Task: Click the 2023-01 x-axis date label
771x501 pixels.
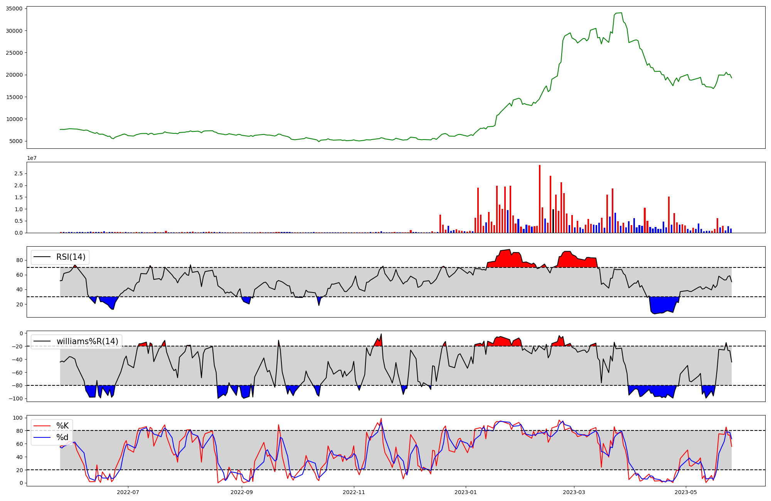Action: tap(466, 492)
